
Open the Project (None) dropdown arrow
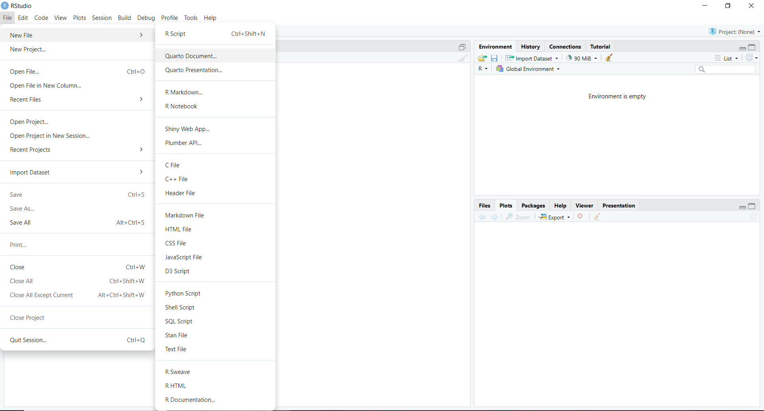[x=759, y=32]
